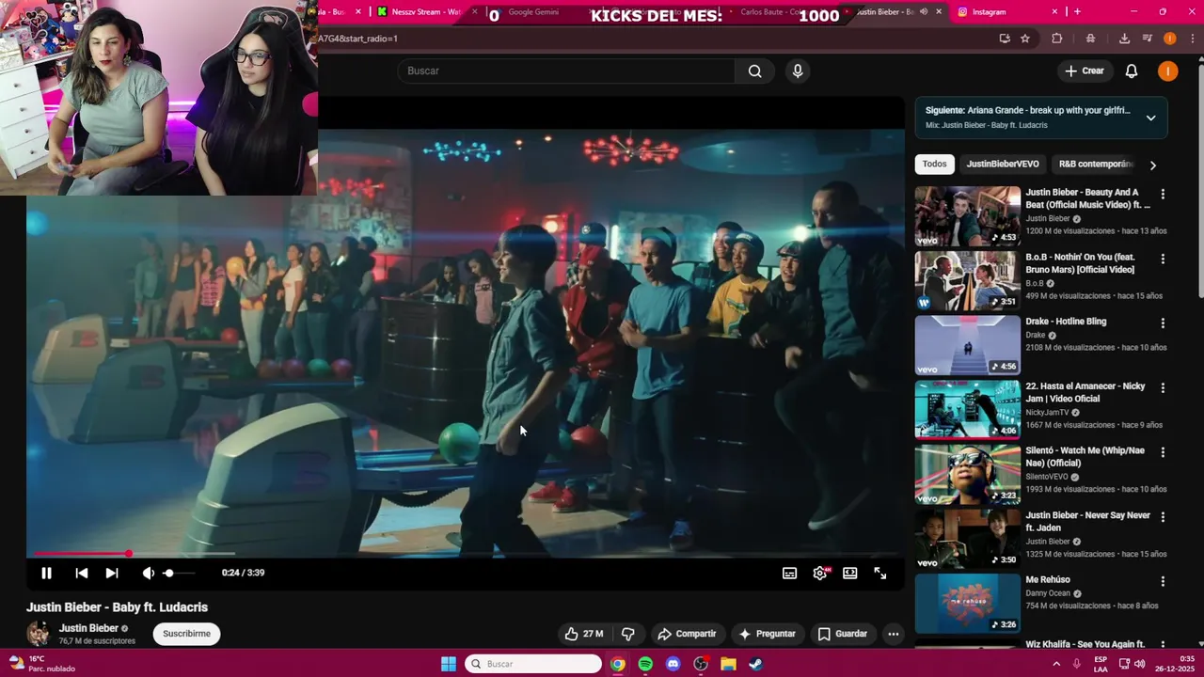This screenshot has height=677, width=1204.
Task: Focus the YouTube Buscar search field
Action: click(x=566, y=71)
